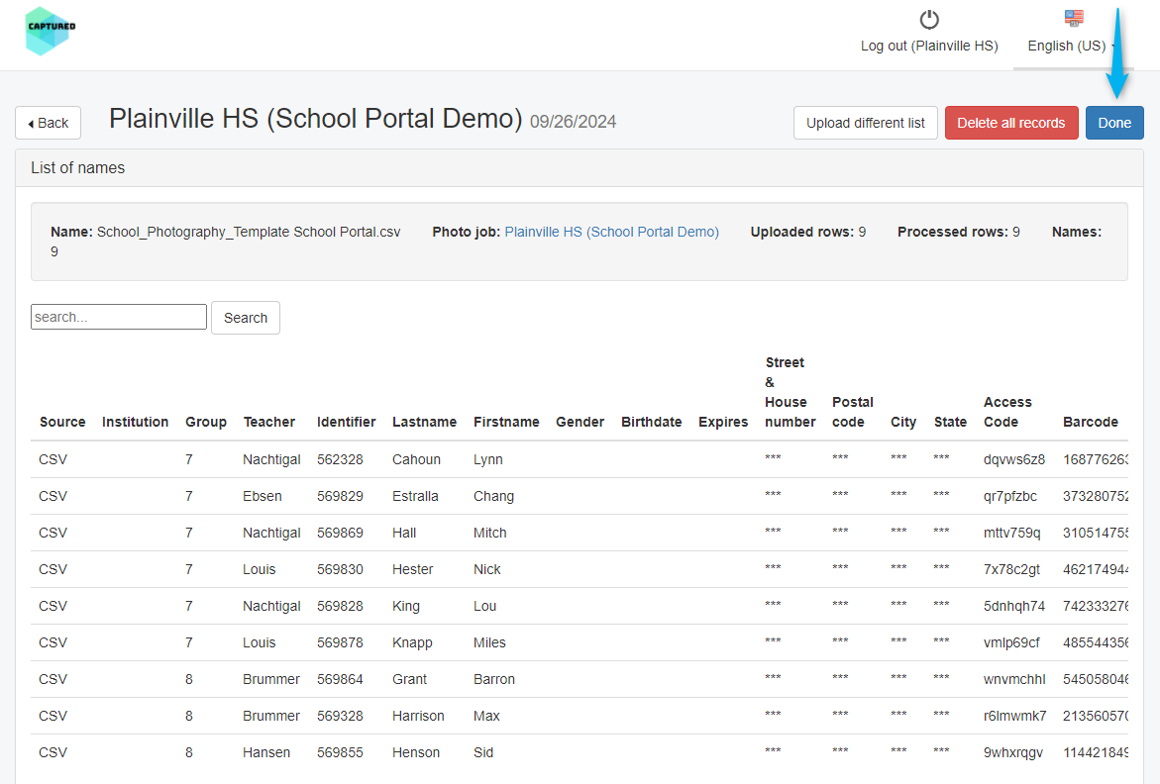
Task: Select the lastname cell Estralla
Action: (x=415, y=497)
